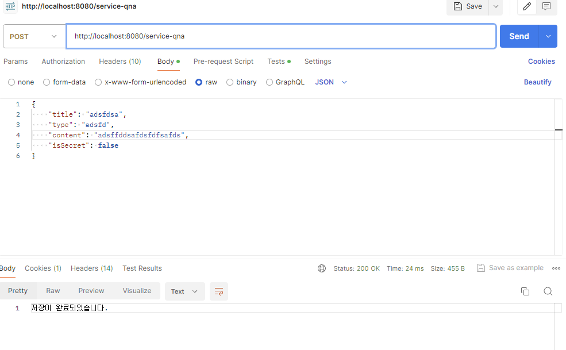This screenshot has width=566, height=350.
Task: Toggle the response line wrap icon
Action: pyautogui.click(x=219, y=291)
